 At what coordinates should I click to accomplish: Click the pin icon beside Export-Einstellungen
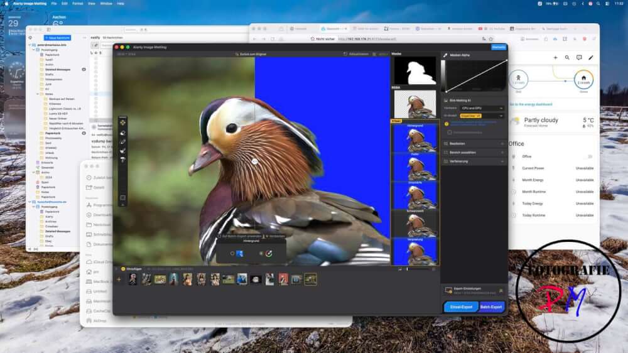click(x=501, y=290)
